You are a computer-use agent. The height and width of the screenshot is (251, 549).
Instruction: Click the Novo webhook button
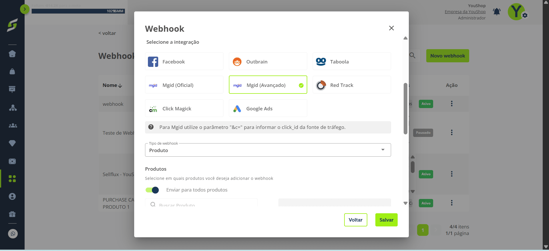tap(447, 56)
